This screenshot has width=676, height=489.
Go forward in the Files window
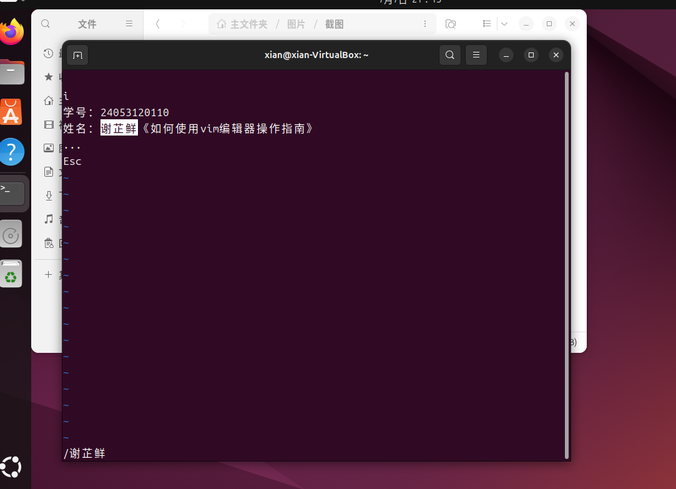coord(183,24)
